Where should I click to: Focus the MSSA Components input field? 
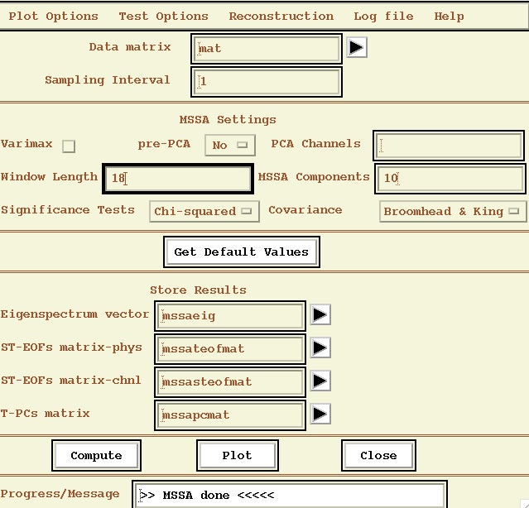(450, 178)
